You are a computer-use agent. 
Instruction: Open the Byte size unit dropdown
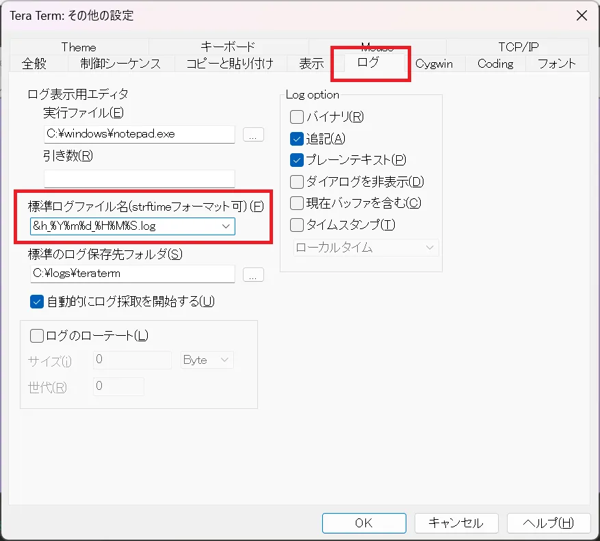tap(207, 360)
